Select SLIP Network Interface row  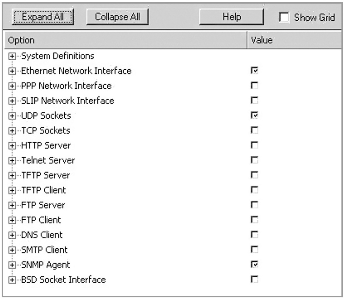67,101
